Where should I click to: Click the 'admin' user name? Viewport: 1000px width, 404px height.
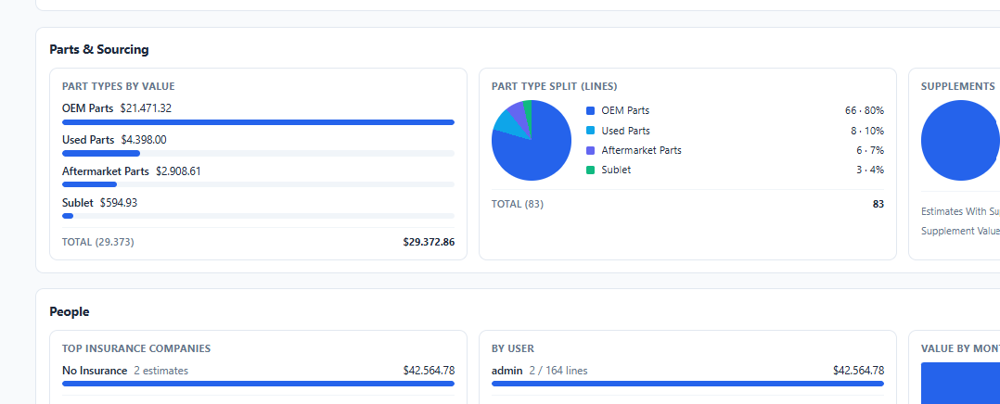507,371
